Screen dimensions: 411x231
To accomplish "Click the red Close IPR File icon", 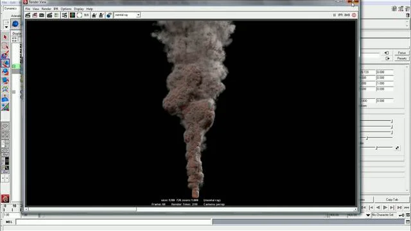I will pyautogui.click(x=354, y=15).
